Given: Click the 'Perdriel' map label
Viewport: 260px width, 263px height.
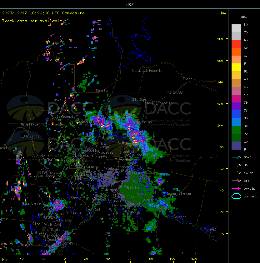Looking at the screenshot, I should point(76,182).
